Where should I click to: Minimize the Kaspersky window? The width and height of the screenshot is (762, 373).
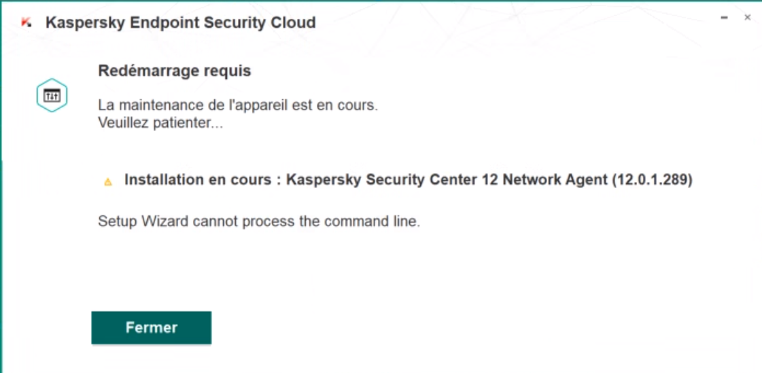click(x=725, y=18)
